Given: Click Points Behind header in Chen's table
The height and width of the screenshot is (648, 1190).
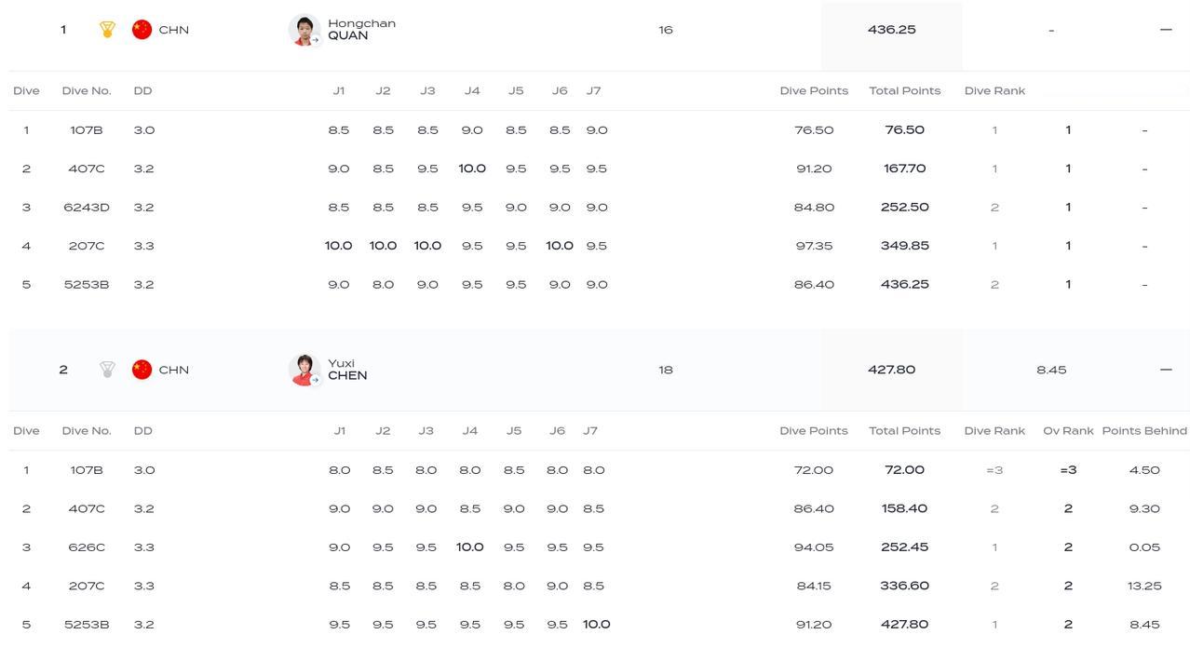Looking at the screenshot, I should pos(1144,431).
